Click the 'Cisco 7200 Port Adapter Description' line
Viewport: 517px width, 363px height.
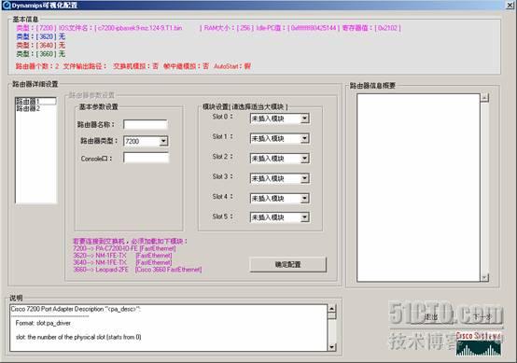tap(76, 309)
